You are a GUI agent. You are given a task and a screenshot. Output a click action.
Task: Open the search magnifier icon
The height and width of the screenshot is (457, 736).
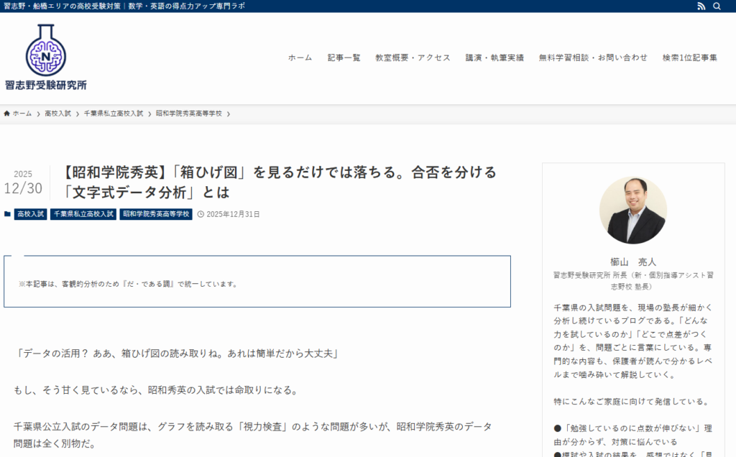(x=717, y=6)
